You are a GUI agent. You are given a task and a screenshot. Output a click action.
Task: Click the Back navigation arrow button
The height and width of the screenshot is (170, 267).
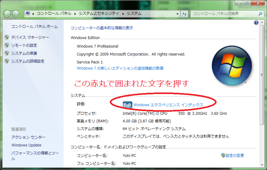(7, 14)
